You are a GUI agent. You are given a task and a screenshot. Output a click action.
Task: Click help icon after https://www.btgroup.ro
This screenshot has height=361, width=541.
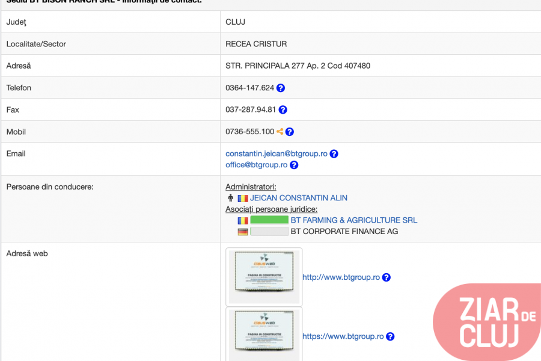(x=390, y=336)
